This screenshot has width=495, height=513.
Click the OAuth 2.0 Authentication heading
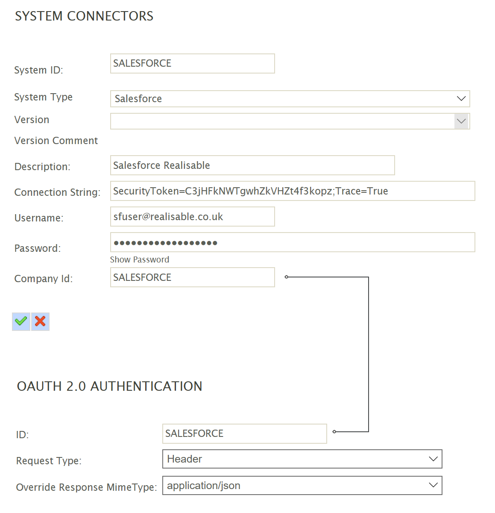pos(109,386)
